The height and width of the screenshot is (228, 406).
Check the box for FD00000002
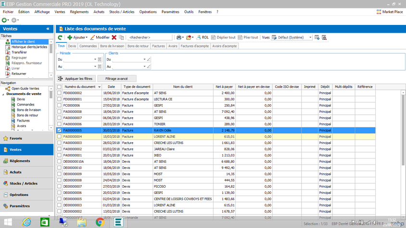pos(59,93)
